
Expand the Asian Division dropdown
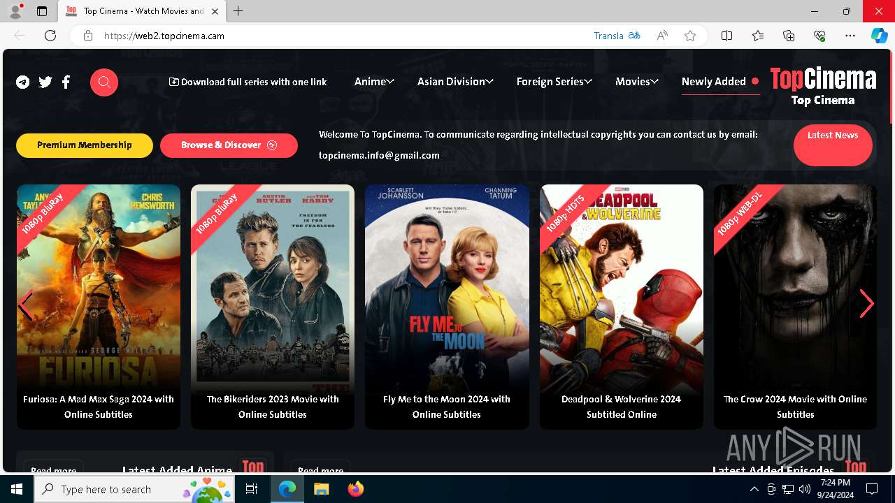(x=455, y=82)
